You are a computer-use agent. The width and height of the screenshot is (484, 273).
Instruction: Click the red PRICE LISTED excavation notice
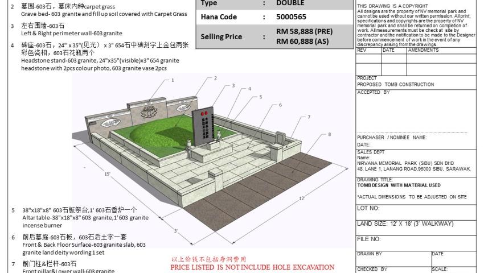pyautogui.click(x=252, y=267)
